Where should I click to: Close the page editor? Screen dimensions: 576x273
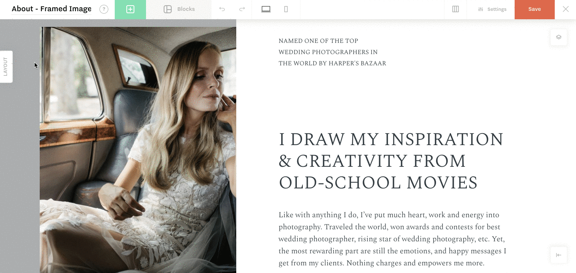point(566,9)
